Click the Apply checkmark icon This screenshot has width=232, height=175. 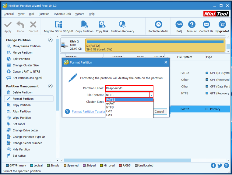tap(8, 25)
